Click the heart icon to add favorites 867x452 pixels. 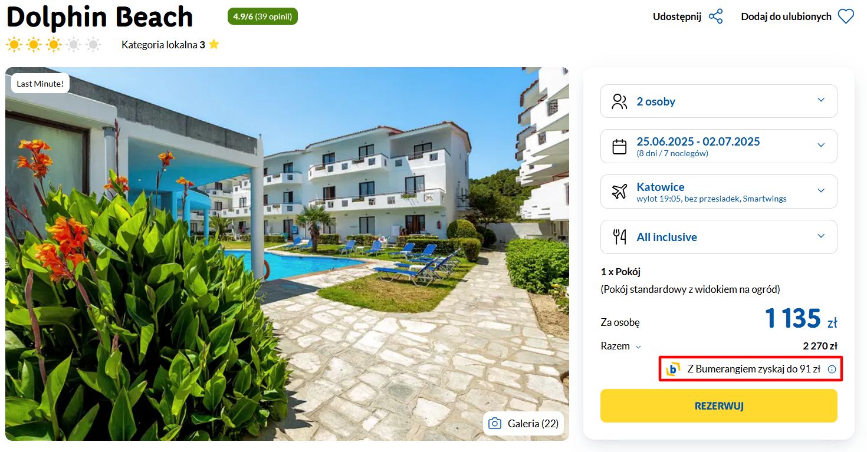point(846,17)
